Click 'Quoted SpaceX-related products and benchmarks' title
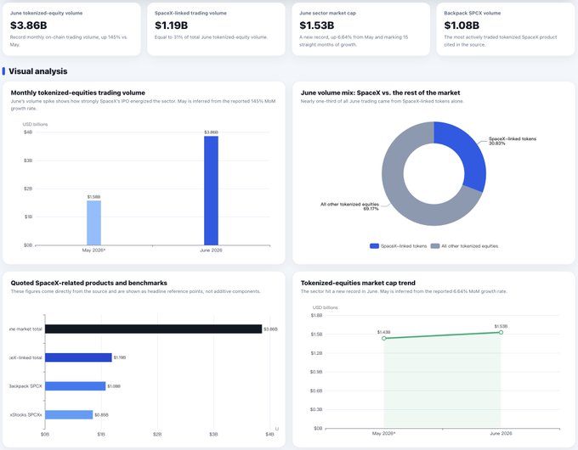This screenshot has width=578, height=450. pos(89,283)
